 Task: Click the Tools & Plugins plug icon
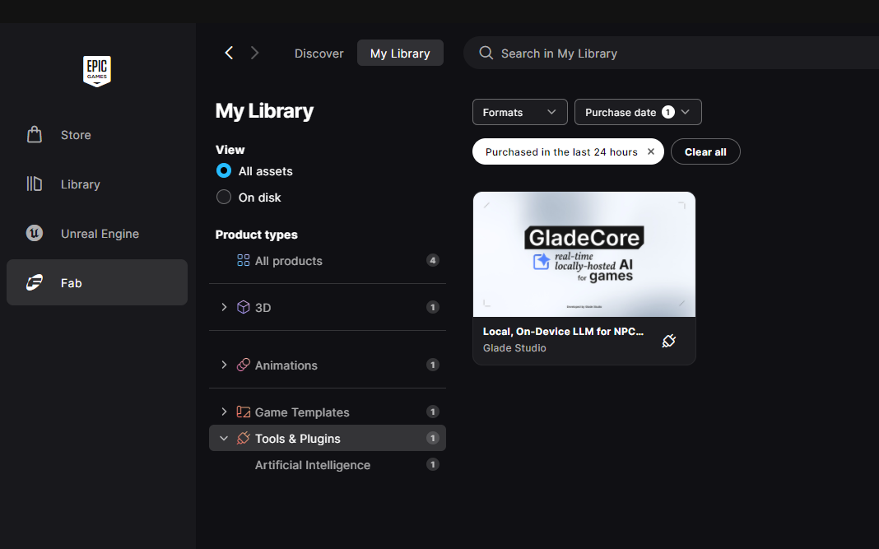[x=244, y=438]
